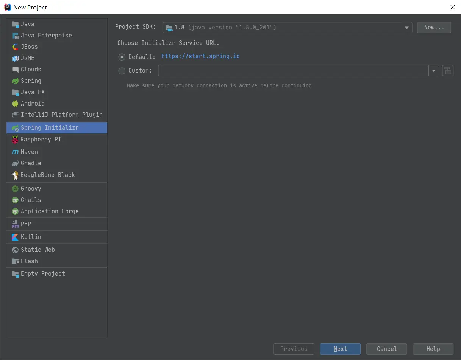
Task: Select the Application Forge label in the list
Action: [50, 211]
